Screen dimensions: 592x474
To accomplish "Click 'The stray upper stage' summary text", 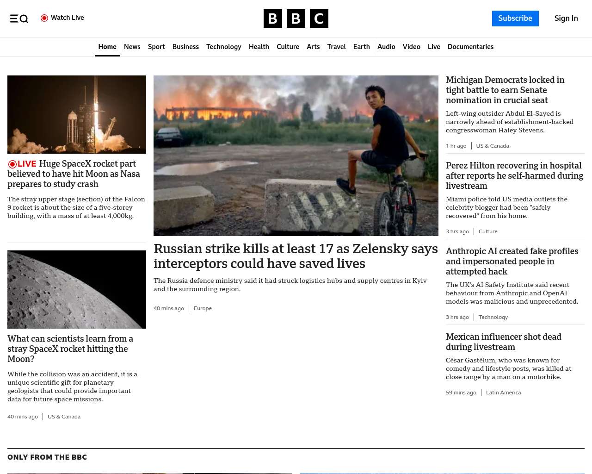I will tap(76, 207).
